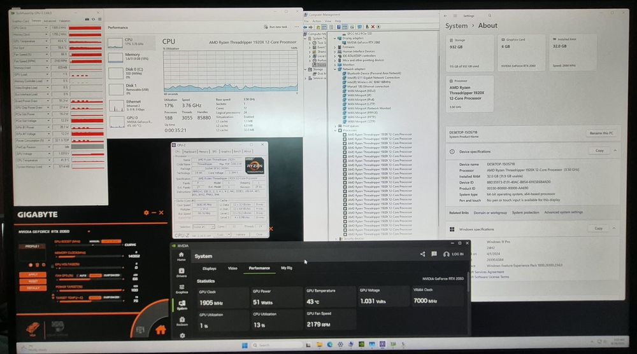Open CPU-Z Mainboard tab

pos(190,152)
